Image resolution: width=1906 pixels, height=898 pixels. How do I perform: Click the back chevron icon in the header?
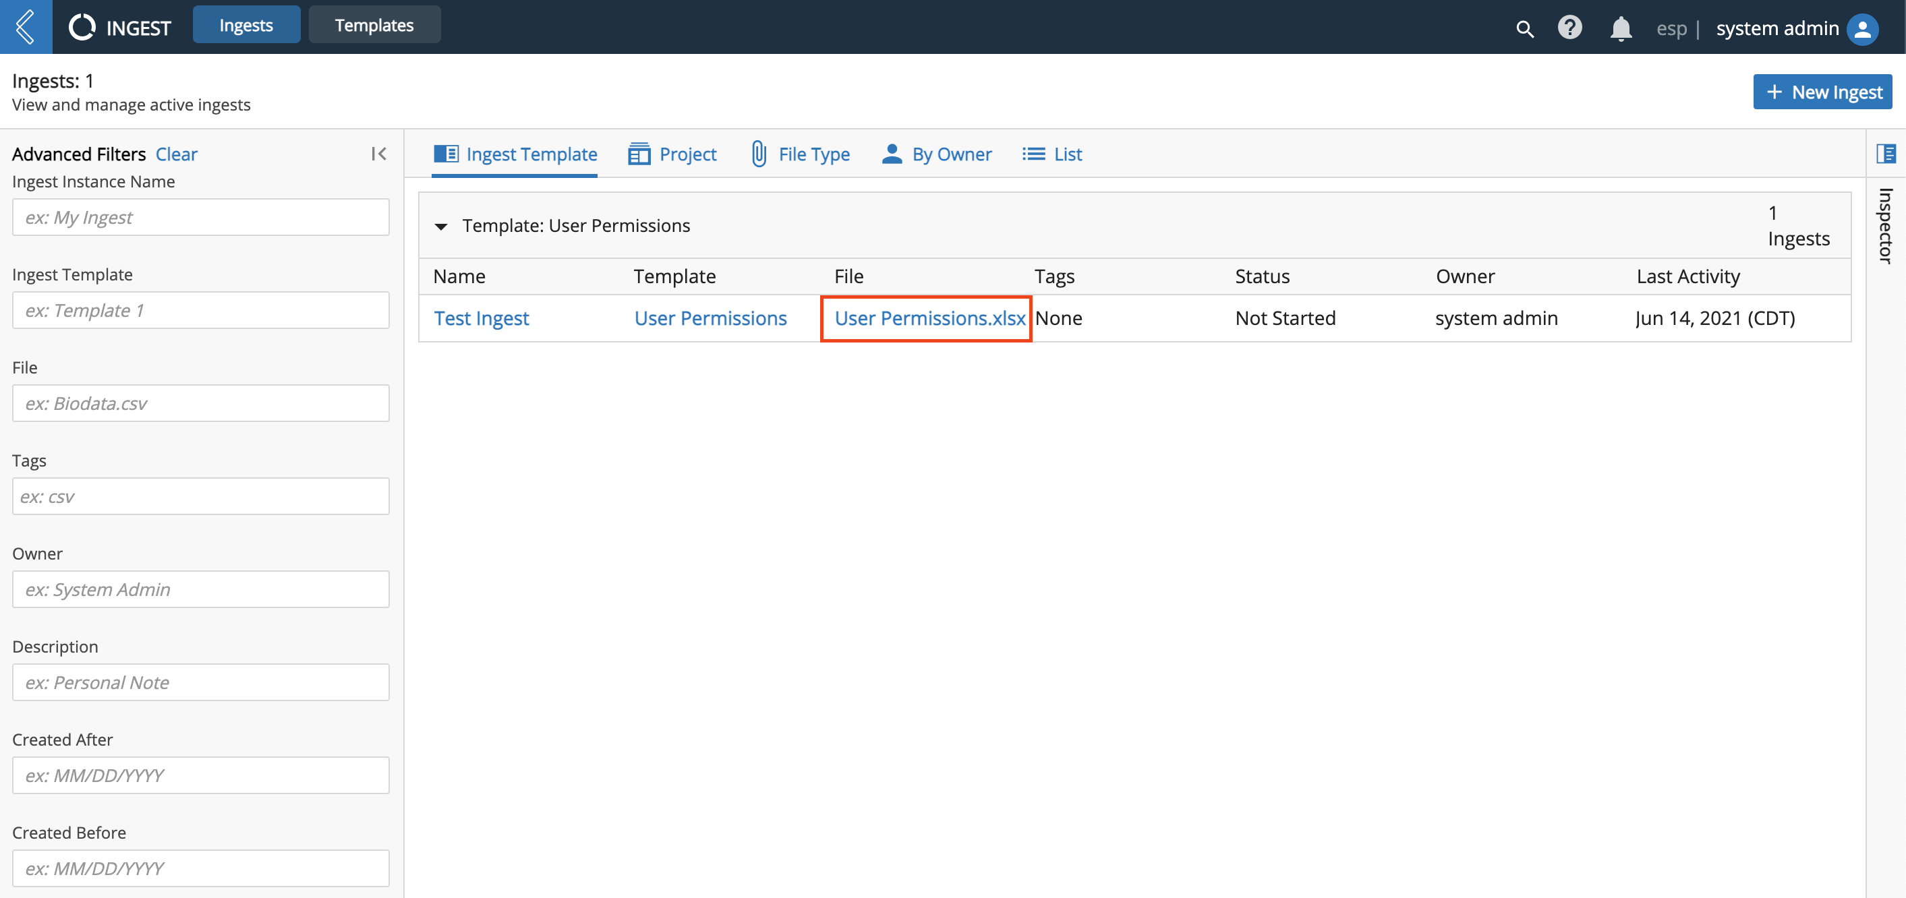26,26
